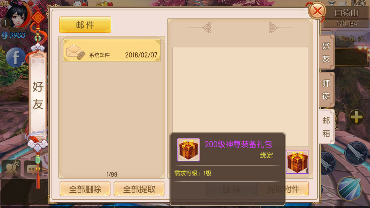Click the 提取附件 button

(x=284, y=189)
